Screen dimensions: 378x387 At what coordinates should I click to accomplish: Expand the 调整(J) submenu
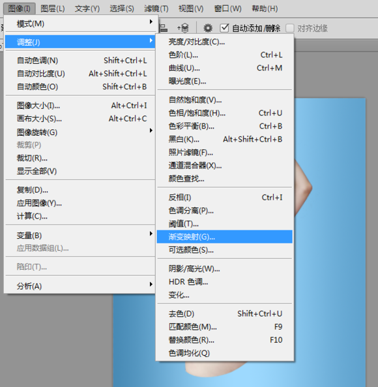coord(80,42)
